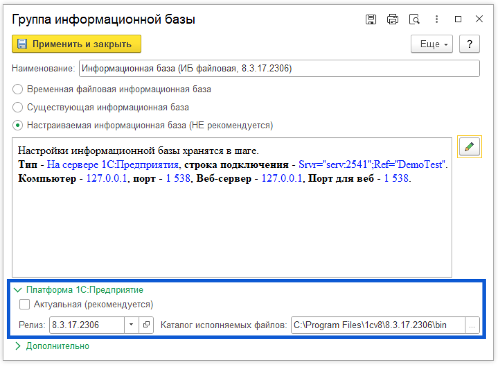This screenshot has width=498, height=366.
Task: Open the Еще menu
Action: [x=432, y=44]
